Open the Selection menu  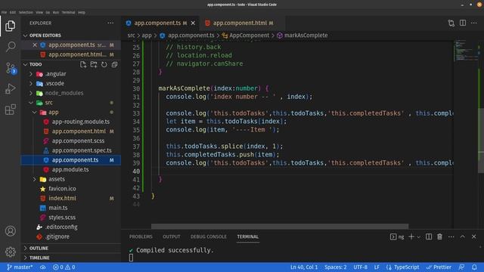[x=26, y=12]
